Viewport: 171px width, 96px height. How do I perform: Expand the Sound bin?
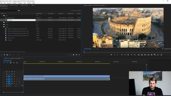2,25
